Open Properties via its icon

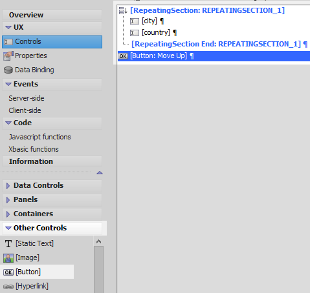pos(8,56)
